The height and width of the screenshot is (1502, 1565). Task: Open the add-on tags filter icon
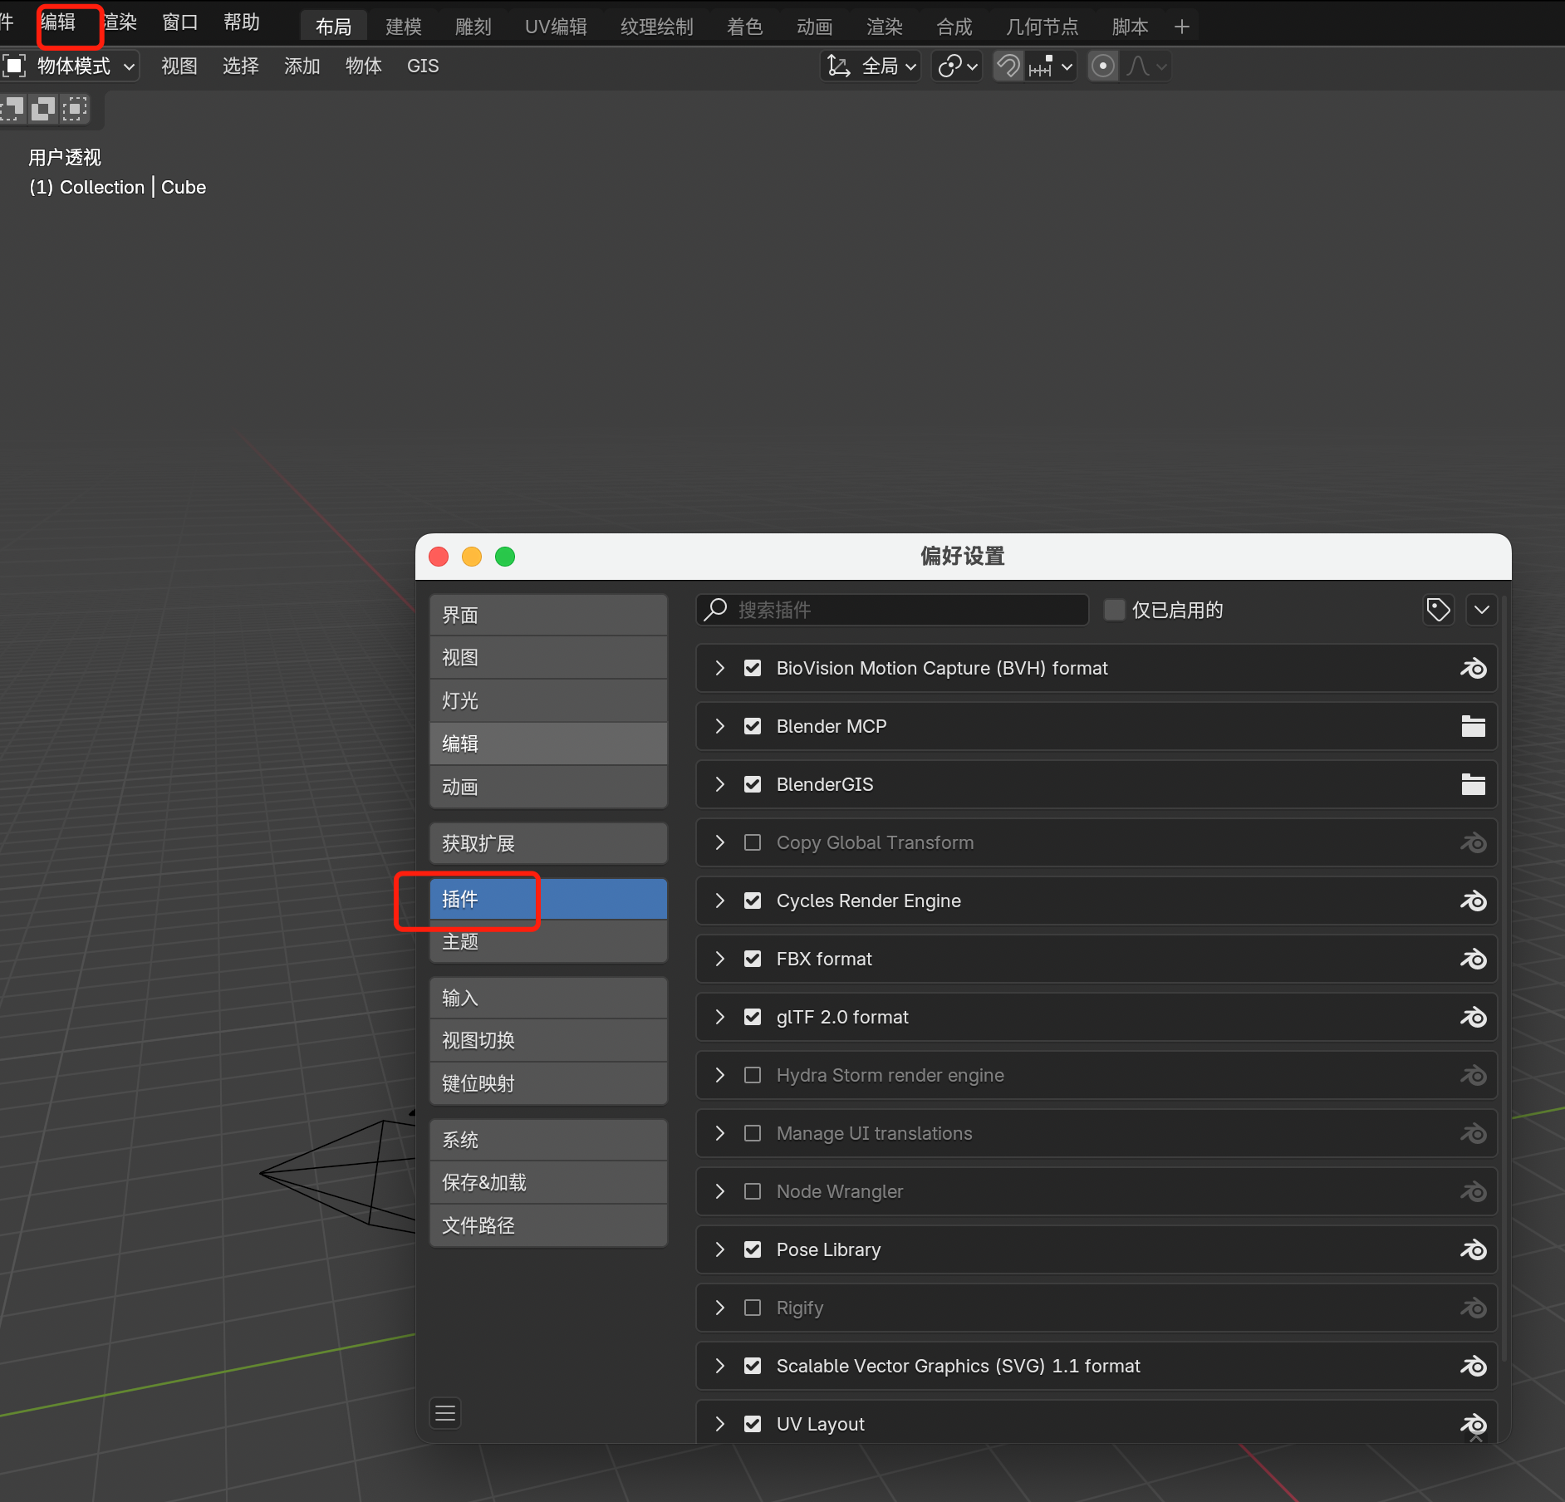[1438, 610]
